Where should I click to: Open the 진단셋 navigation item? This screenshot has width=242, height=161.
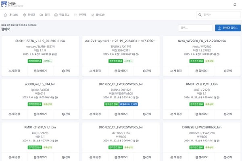pyautogui.click(x=80, y=15)
